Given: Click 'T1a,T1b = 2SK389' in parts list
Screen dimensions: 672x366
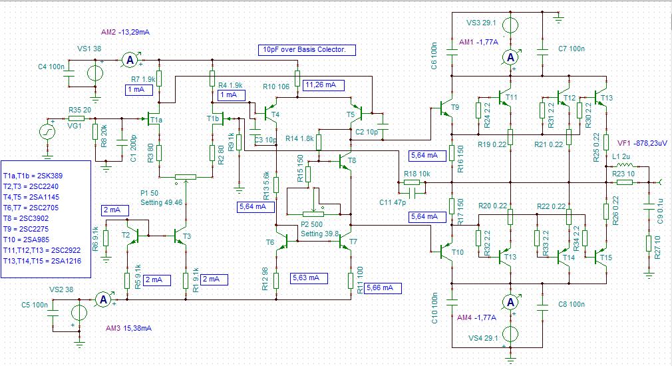Looking at the screenshot, I should (33, 176).
